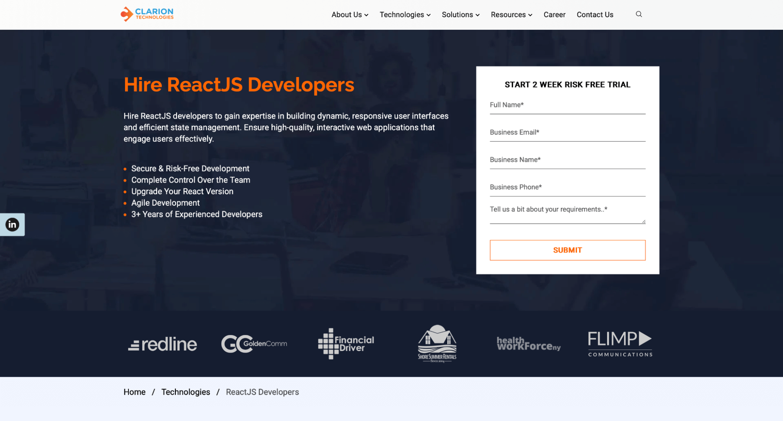The height and width of the screenshot is (421, 783).
Task: Click the Technologies breadcrumb link
Action: coord(185,392)
